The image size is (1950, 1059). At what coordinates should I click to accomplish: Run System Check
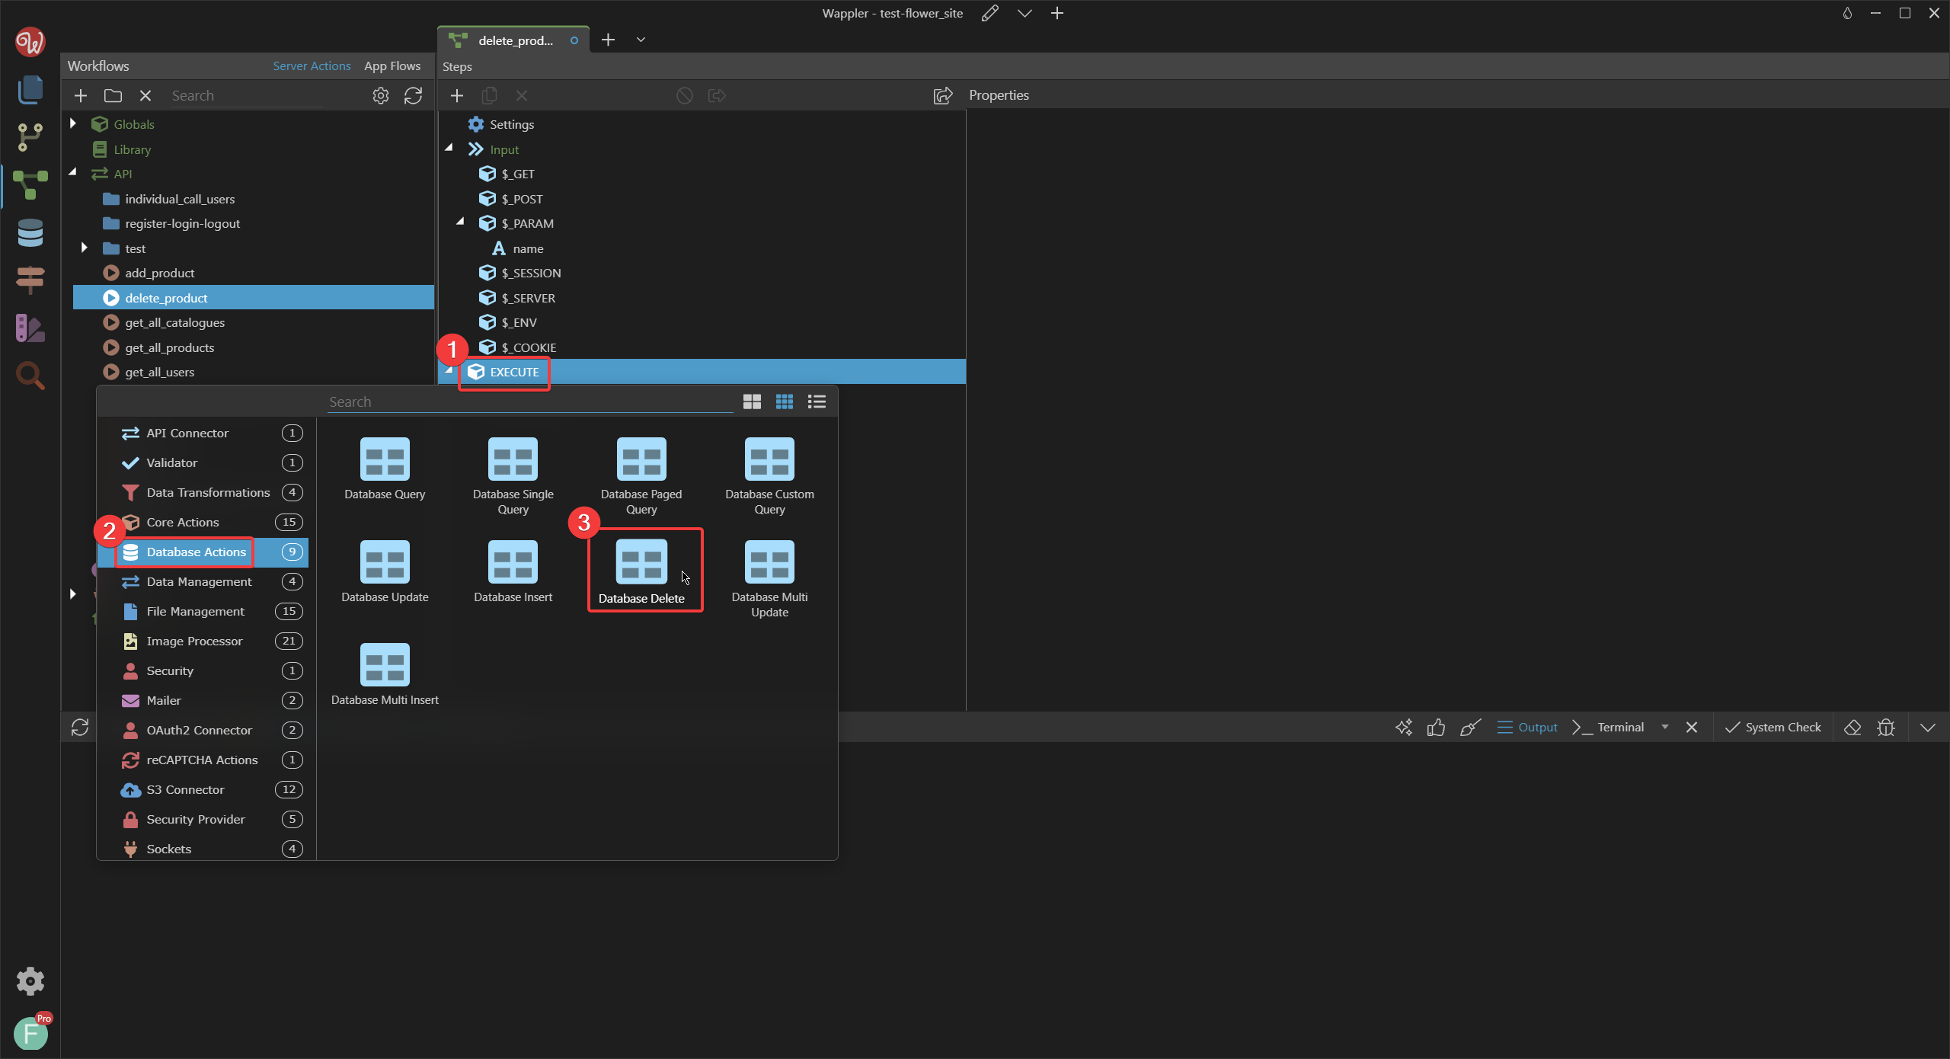click(x=1773, y=728)
